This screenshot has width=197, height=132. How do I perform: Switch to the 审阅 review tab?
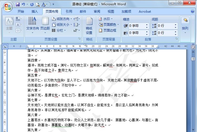point(97,12)
